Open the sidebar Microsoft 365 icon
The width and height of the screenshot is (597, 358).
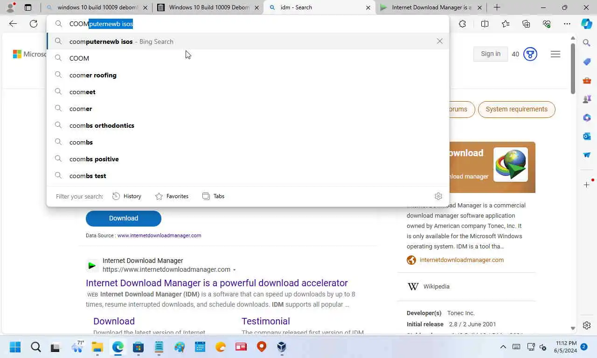[x=587, y=117]
